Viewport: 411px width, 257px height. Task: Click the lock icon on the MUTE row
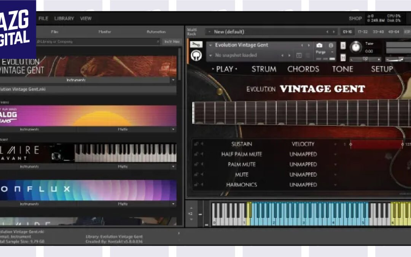[x=196, y=174]
